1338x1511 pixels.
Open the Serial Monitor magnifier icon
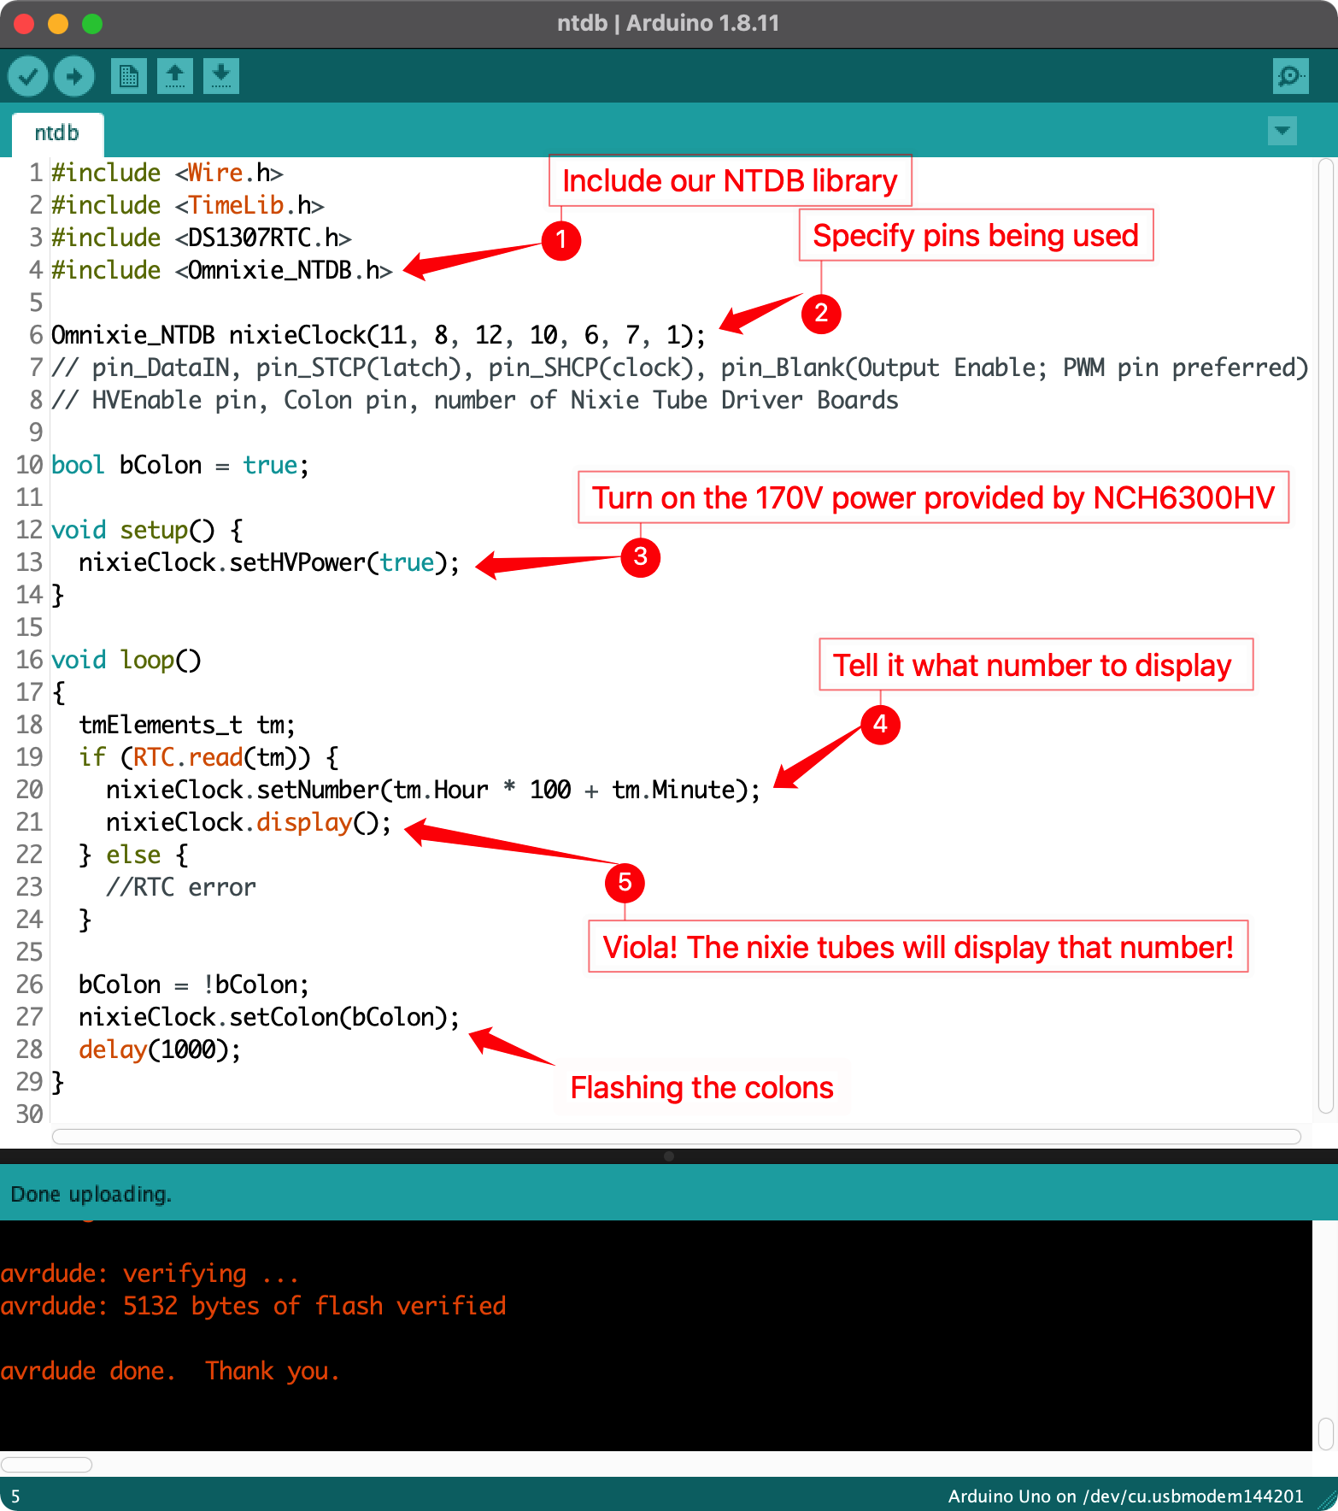pyautogui.click(x=1290, y=77)
